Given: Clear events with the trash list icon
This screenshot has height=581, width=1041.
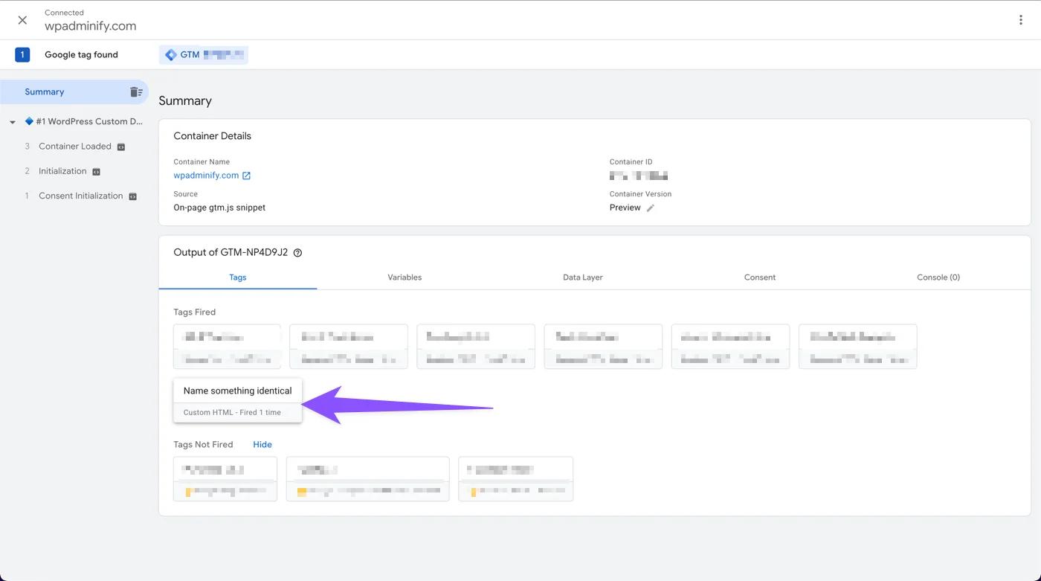Looking at the screenshot, I should click(136, 92).
